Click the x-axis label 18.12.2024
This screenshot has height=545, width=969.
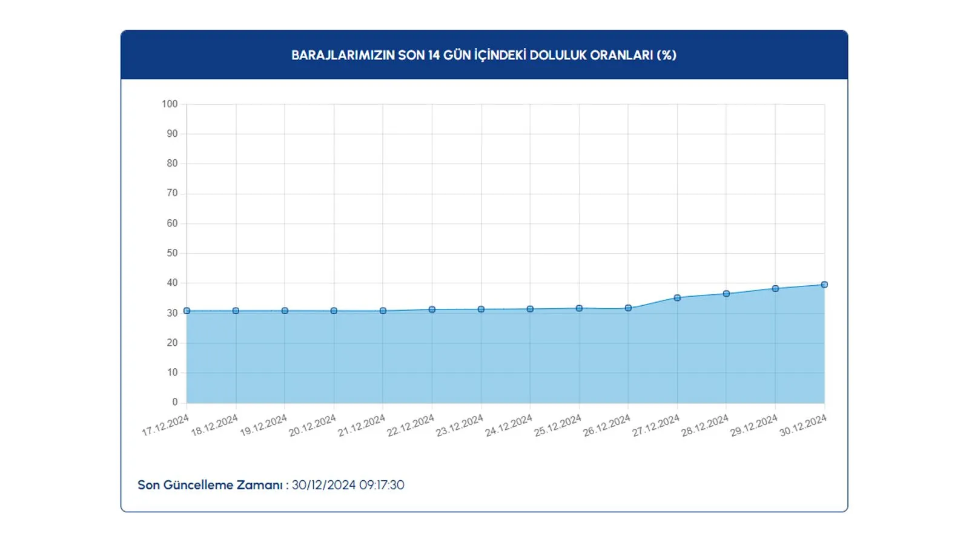(x=214, y=426)
